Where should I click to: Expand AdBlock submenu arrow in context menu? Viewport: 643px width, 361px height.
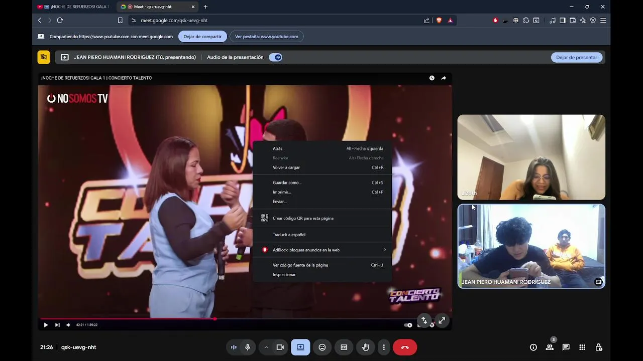(x=385, y=250)
